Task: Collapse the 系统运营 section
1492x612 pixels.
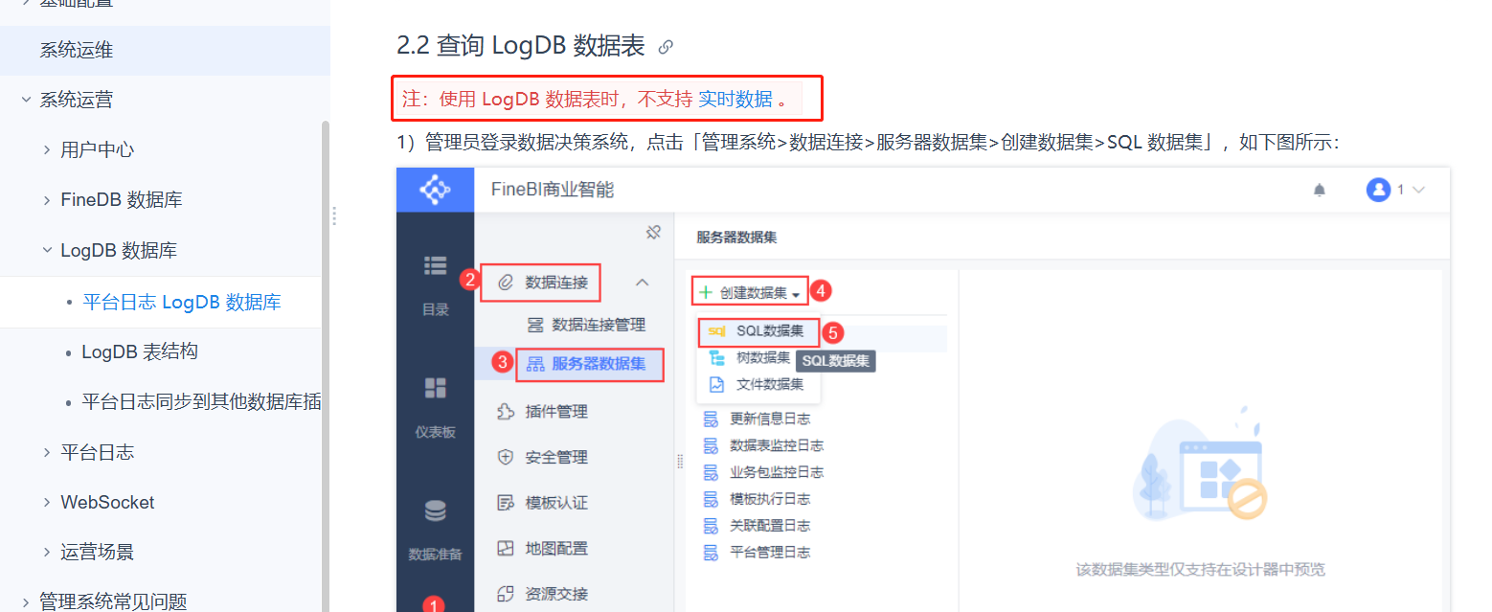Action: 25,100
